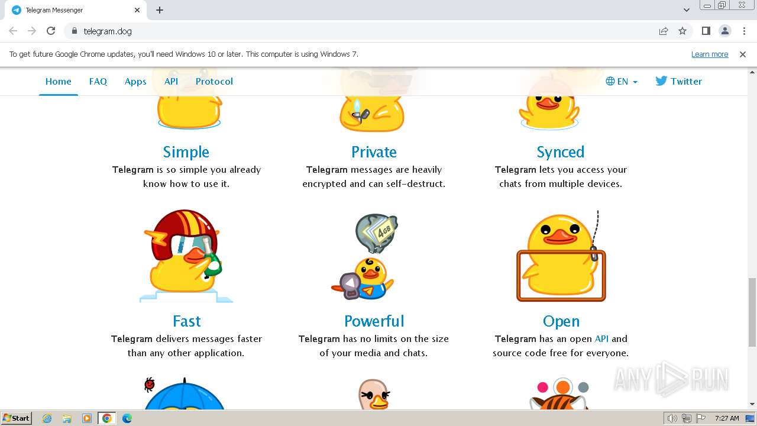This screenshot has width=757, height=426.
Task: Open the tab search chevron
Action: 686,10
